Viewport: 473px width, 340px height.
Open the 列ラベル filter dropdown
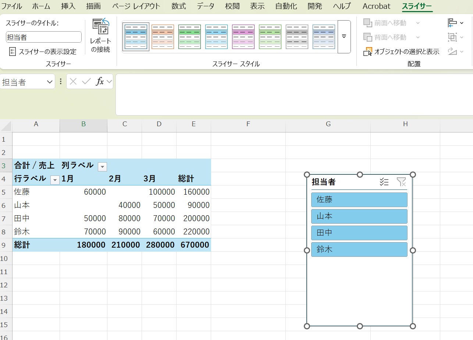point(102,167)
